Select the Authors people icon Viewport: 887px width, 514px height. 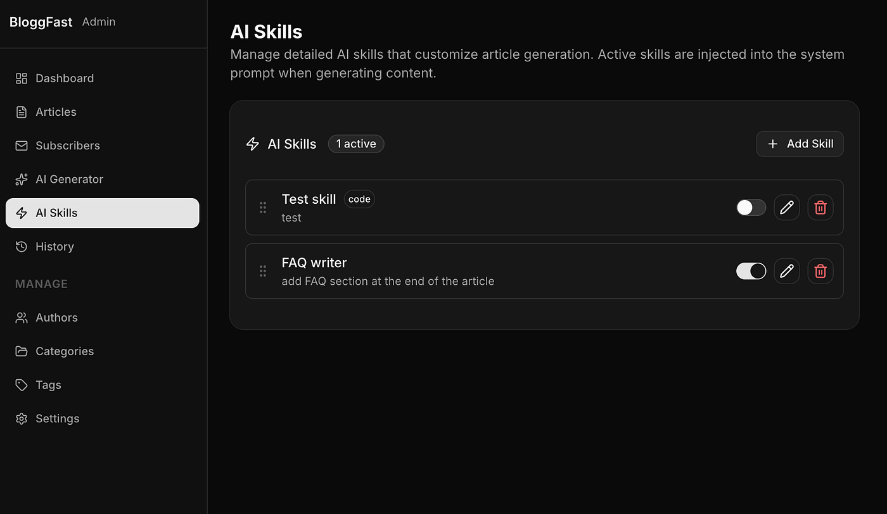point(21,317)
